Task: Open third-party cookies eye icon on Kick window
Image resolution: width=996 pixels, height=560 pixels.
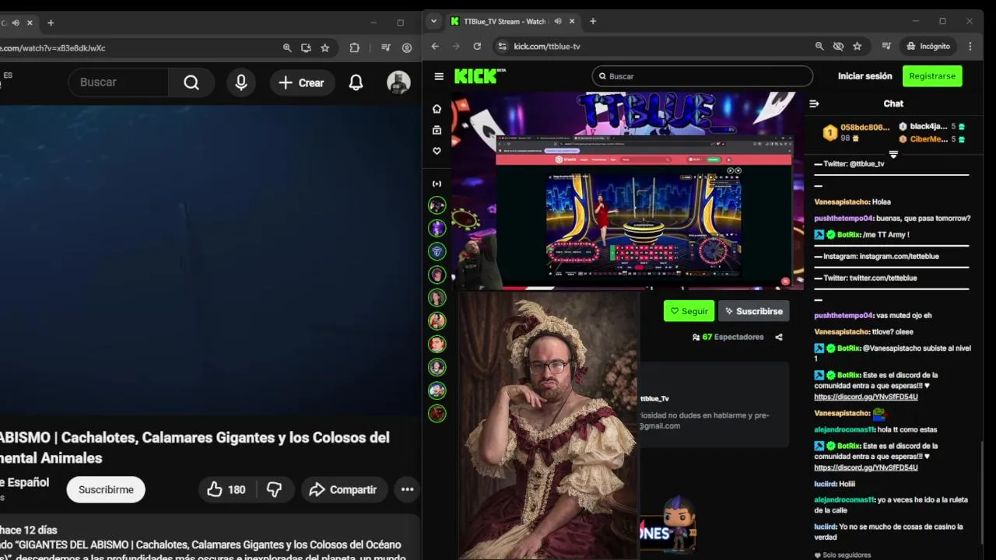Action: click(838, 46)
